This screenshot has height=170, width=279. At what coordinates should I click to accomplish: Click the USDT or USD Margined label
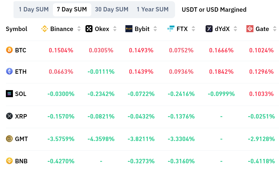click(x=214, y=10)
